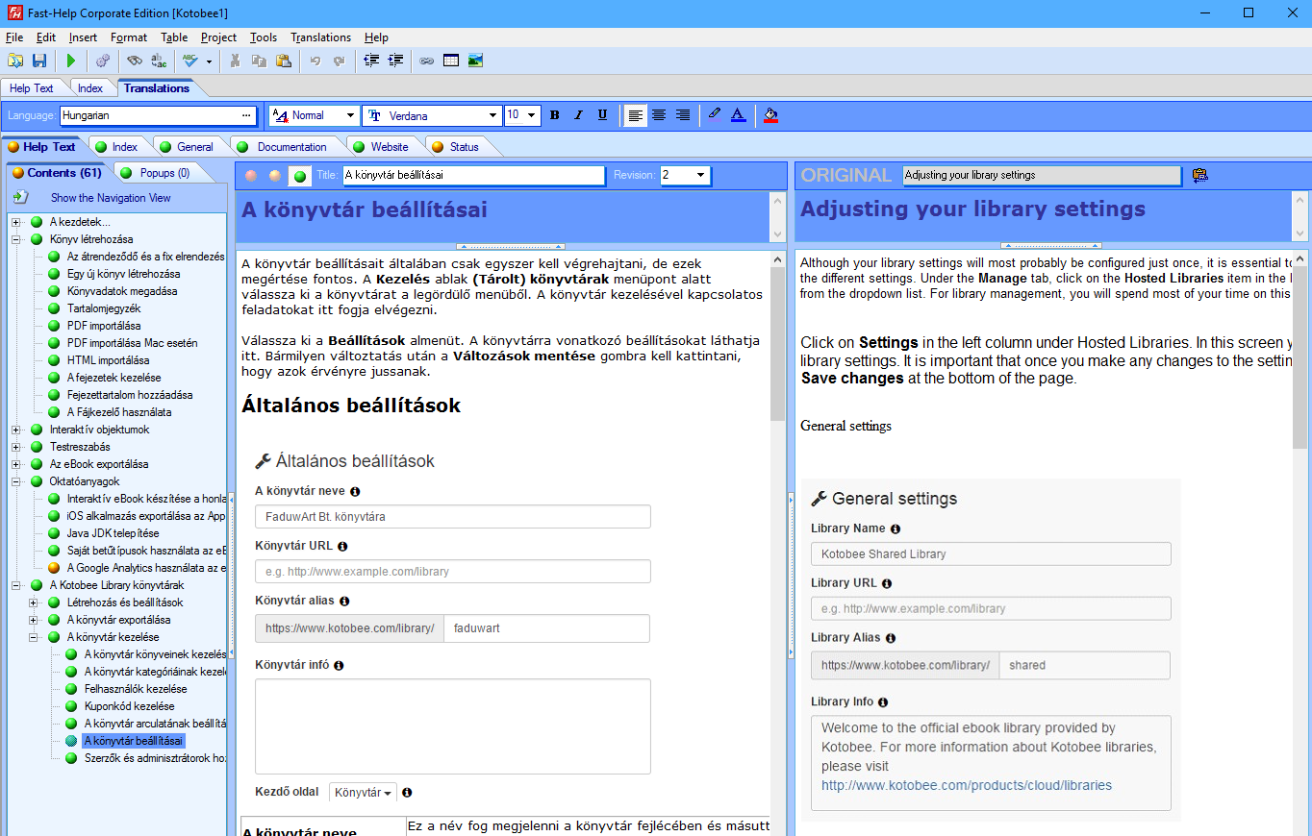The width and height of the screenshot is (1312, 836).
Task: Click the Cut scissors icon
Action: [x=235, y=61]
